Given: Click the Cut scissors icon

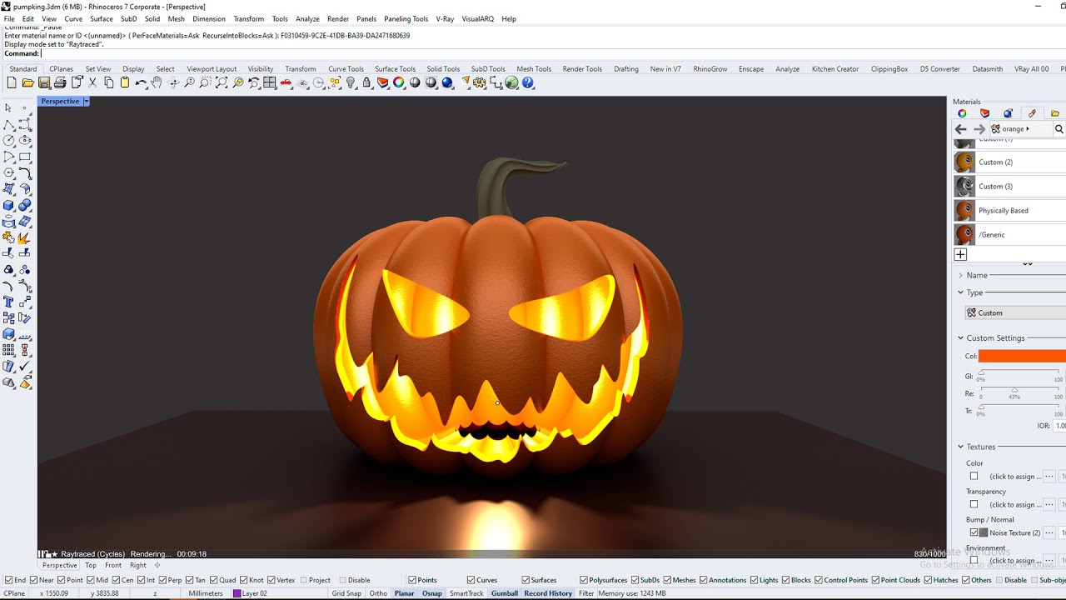Looking at the screenshot, I should 92,82.
